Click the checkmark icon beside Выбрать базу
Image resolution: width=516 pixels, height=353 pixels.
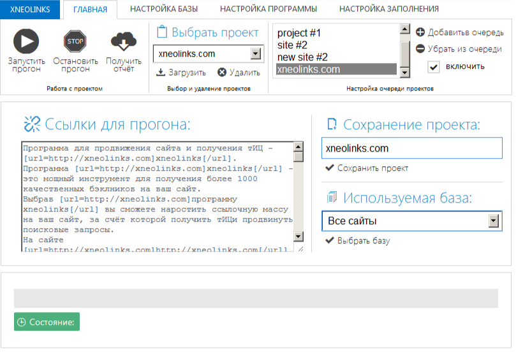(330, 240)
